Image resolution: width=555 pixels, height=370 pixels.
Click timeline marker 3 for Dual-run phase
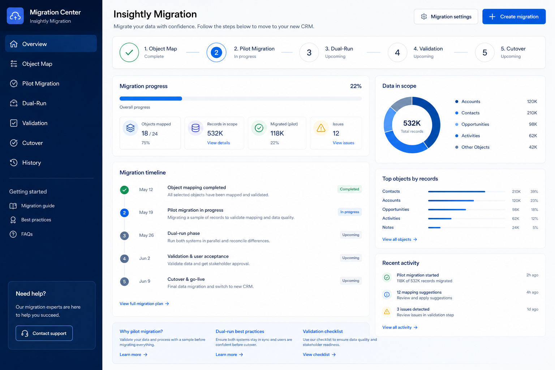coord(124,236)
